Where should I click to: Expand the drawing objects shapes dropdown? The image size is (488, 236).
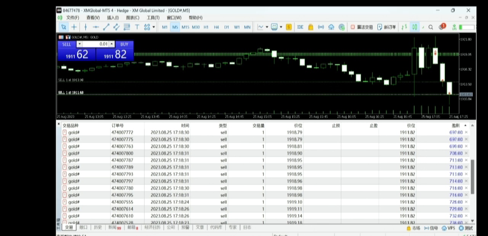(x=154, y=27)
